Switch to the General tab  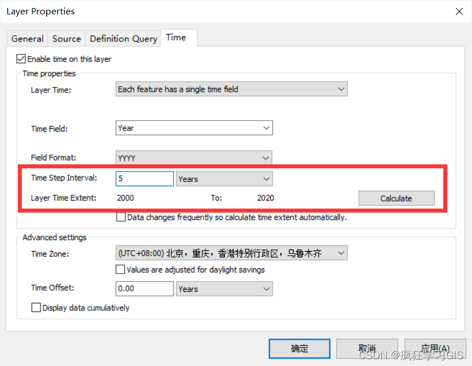coord(28,39)
